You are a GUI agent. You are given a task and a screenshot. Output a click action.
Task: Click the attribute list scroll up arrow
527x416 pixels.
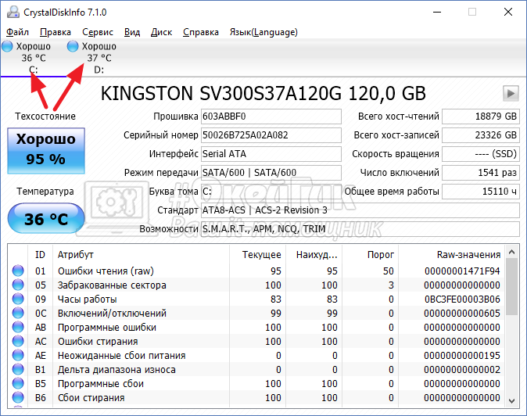click(x=512, y=252)
